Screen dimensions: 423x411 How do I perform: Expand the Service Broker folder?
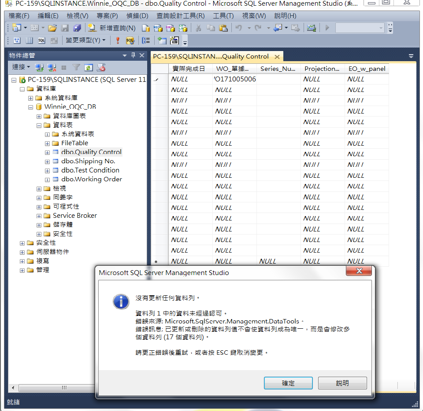[39, 216]
